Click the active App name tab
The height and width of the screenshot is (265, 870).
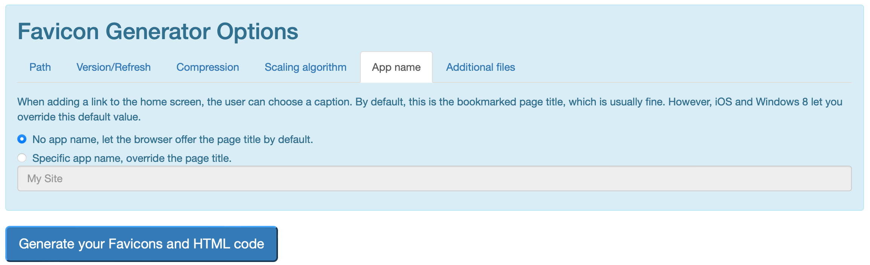point(396,67)
